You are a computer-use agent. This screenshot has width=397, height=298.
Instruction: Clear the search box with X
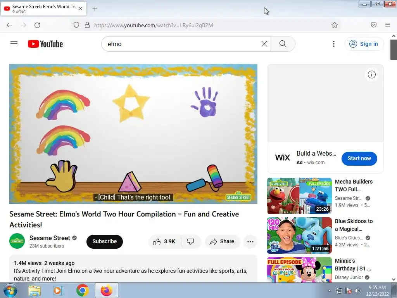[264, 44]
